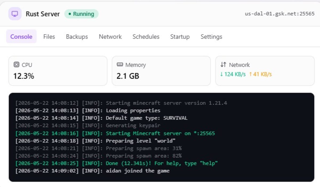This screenshot has width=320, height=187.
Task: Go to the Network tab
Action: coord(110,36)
